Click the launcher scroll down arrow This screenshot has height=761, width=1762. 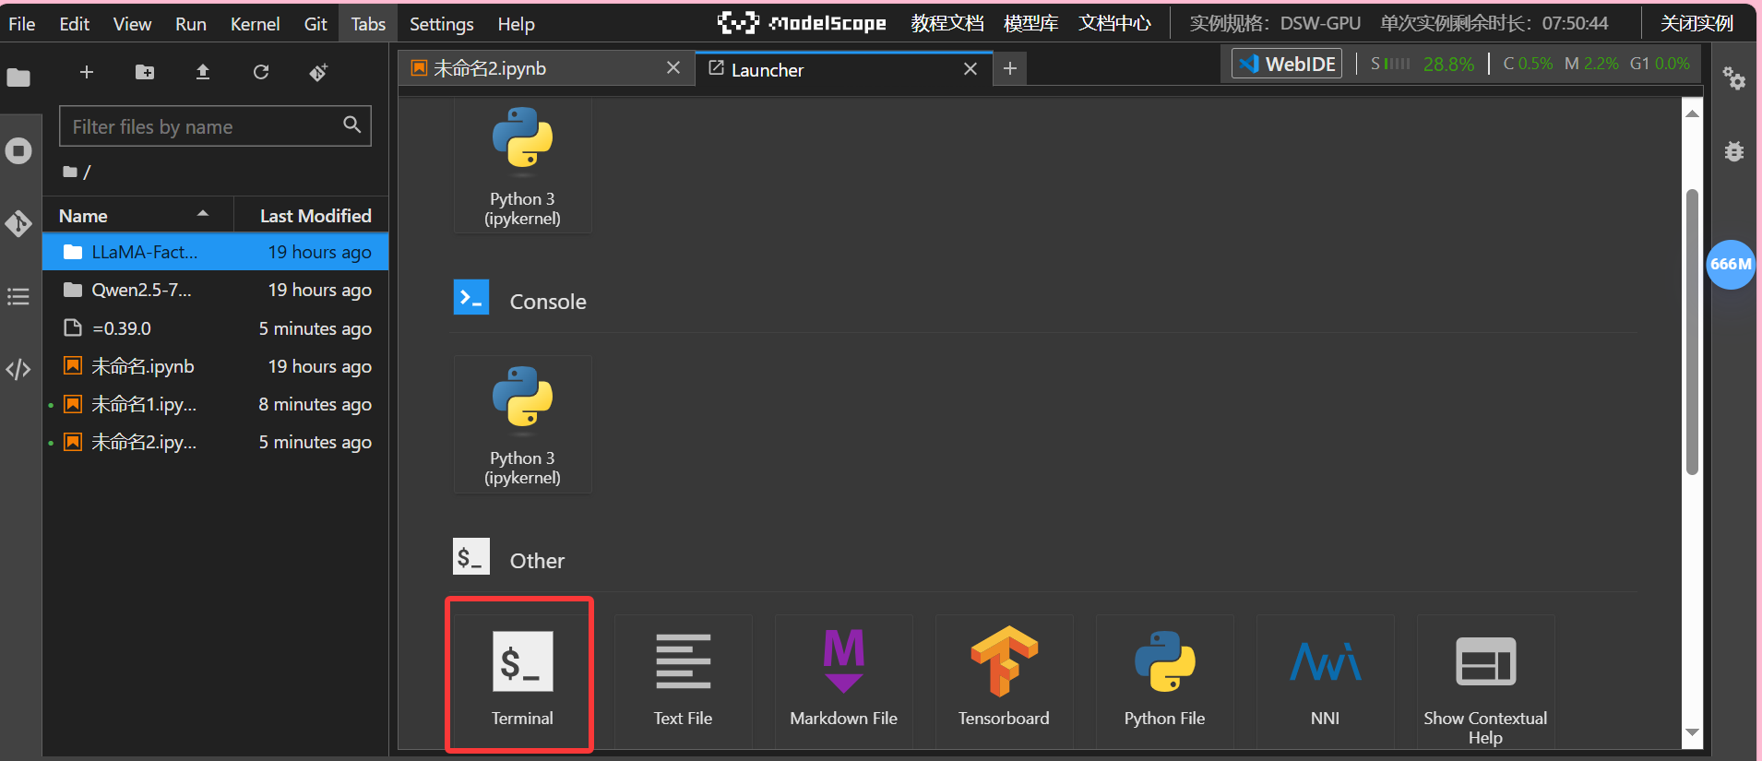1692,732
